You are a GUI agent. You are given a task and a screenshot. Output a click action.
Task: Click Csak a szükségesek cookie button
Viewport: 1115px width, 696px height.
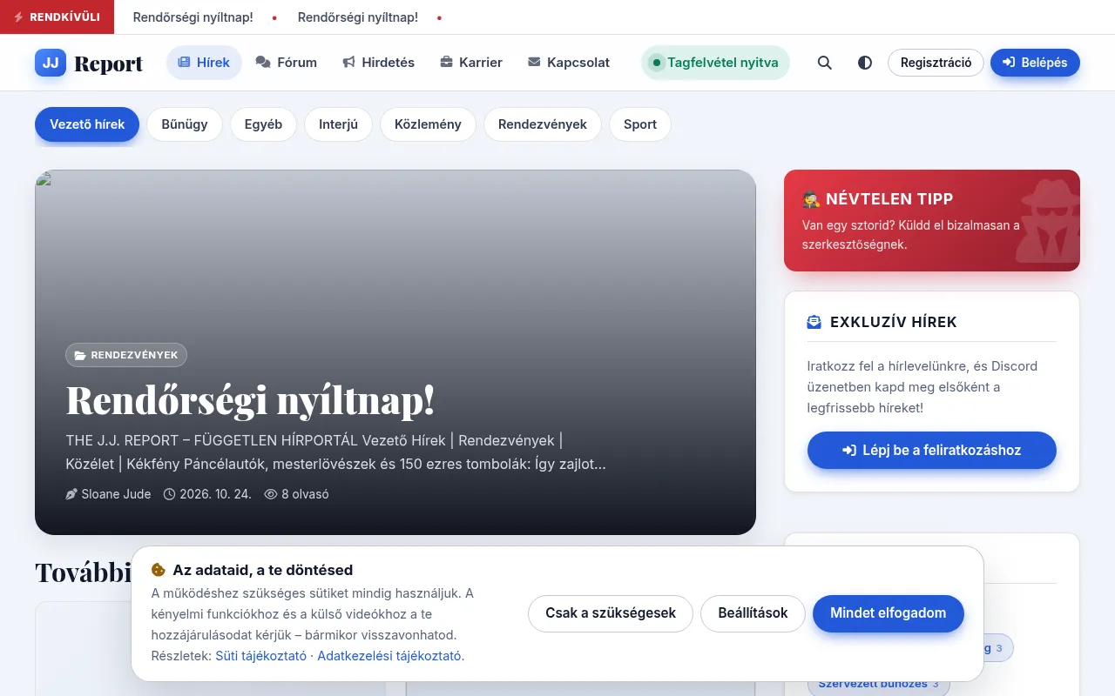611,613
